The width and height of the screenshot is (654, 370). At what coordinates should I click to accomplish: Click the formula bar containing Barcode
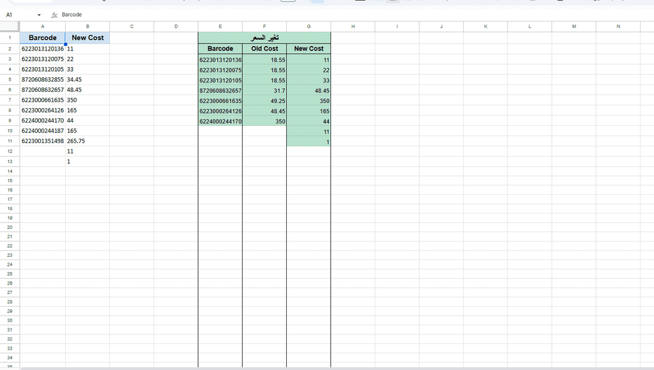pyautogui.click(x=356, y=15)
